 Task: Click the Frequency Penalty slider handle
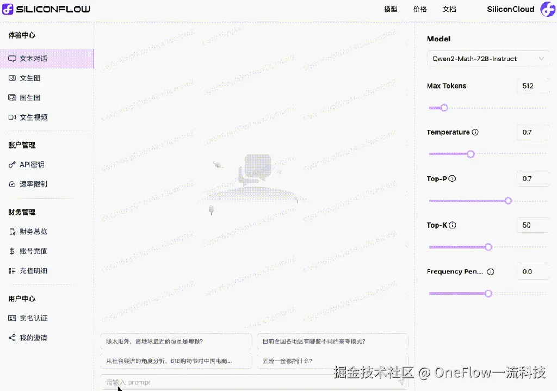(x=488, y=293)
